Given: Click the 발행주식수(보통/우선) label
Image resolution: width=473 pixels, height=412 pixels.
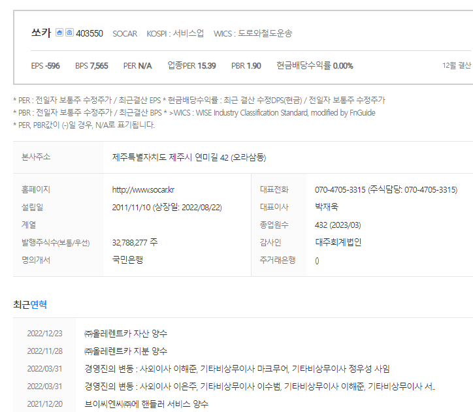Looking at the screenshot, I should coord(56,243).
